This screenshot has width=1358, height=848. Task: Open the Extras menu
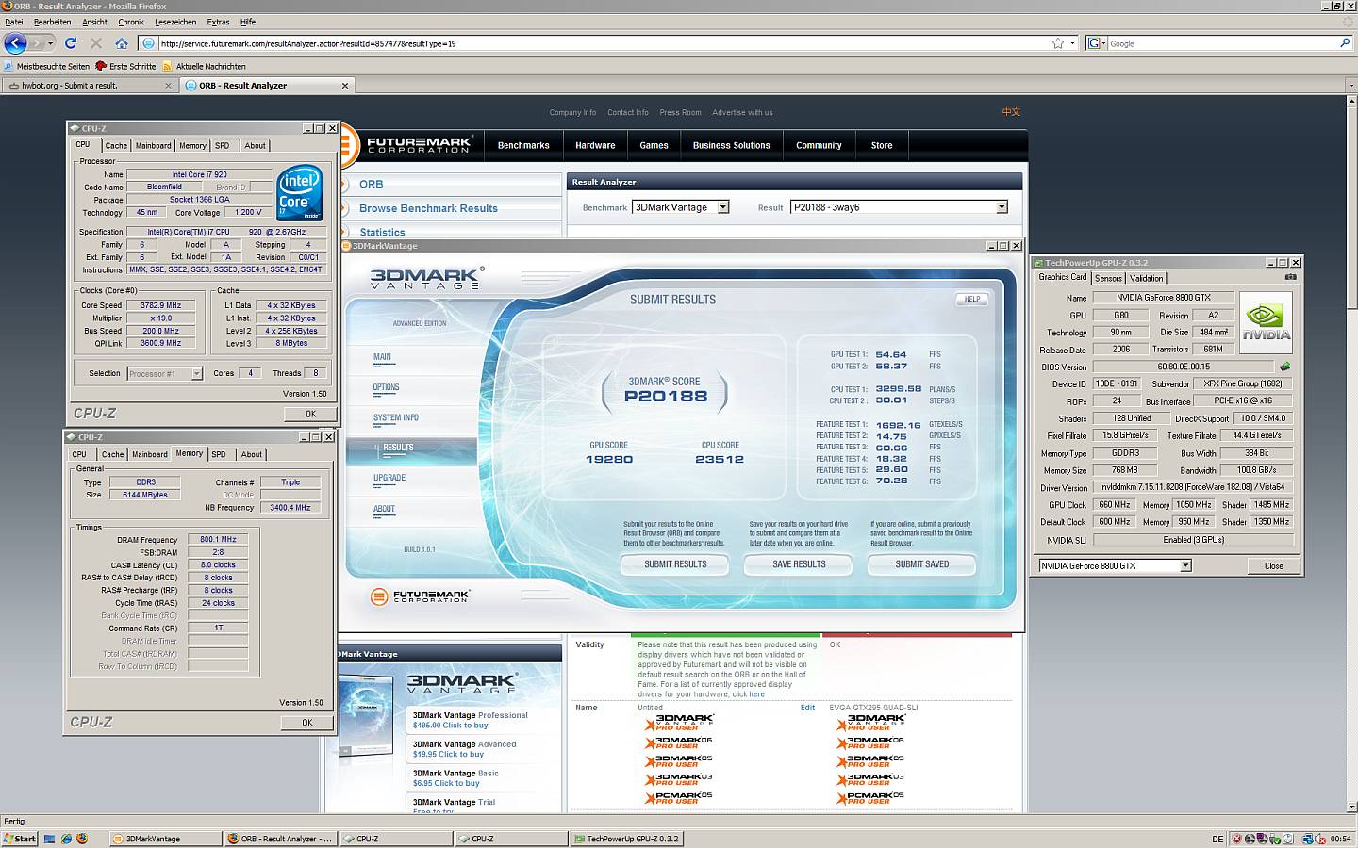[218, 22]
